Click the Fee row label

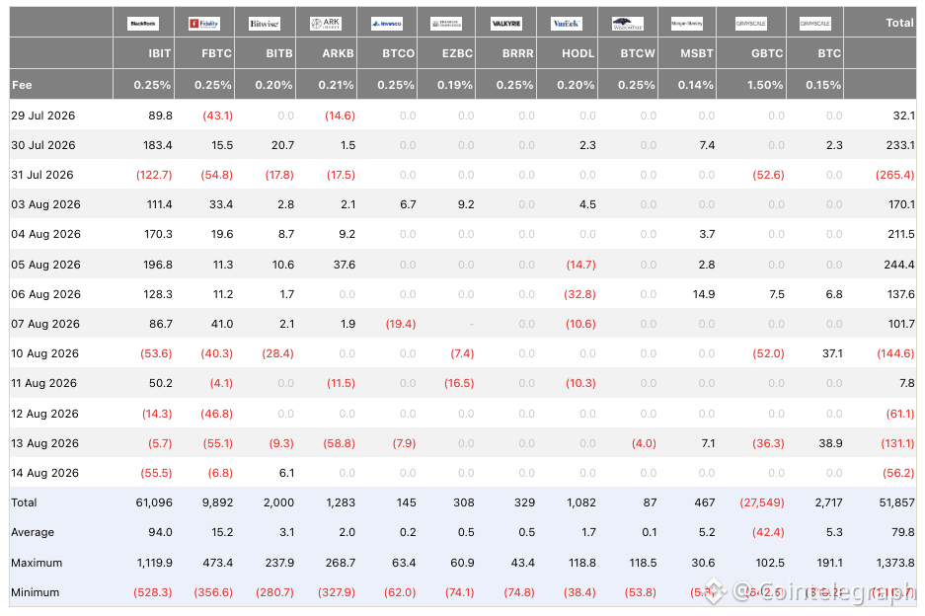pos(22,85)
